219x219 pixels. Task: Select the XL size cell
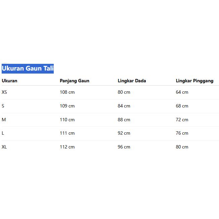tap(4, 147)
